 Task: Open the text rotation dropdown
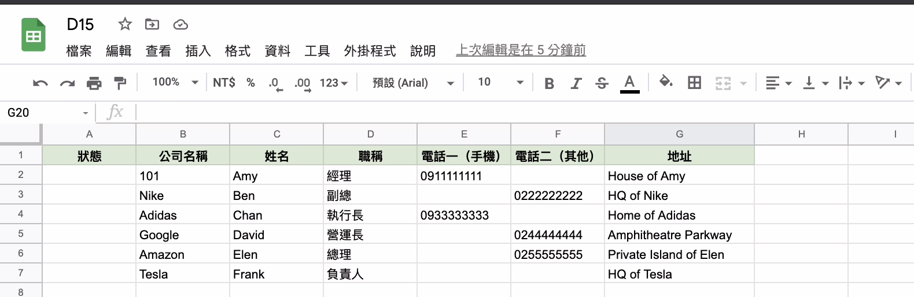(x=889, y=83)
